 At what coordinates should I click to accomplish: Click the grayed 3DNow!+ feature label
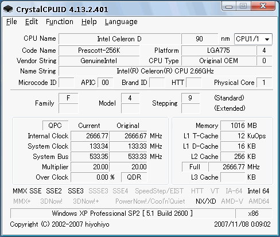(86, 201)
